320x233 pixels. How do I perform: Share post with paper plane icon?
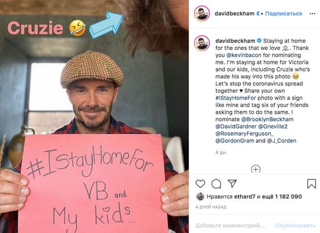click(x=232, y=184)
